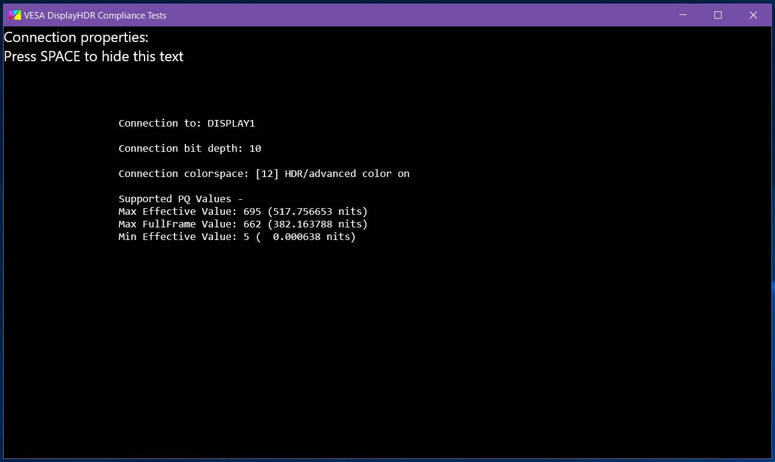775x462 pixels.
Task: Click the 'Supported PQ Values -' line
Action: point(181,199)
